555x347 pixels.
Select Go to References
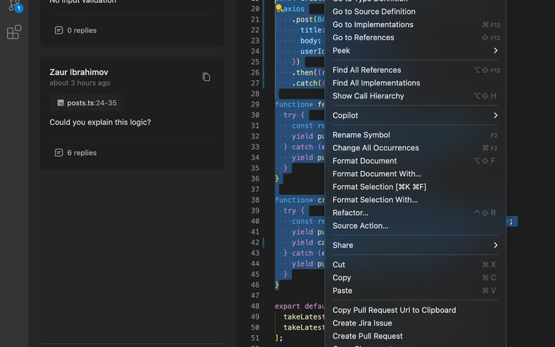pyautogui.click(x=415, y=37)
